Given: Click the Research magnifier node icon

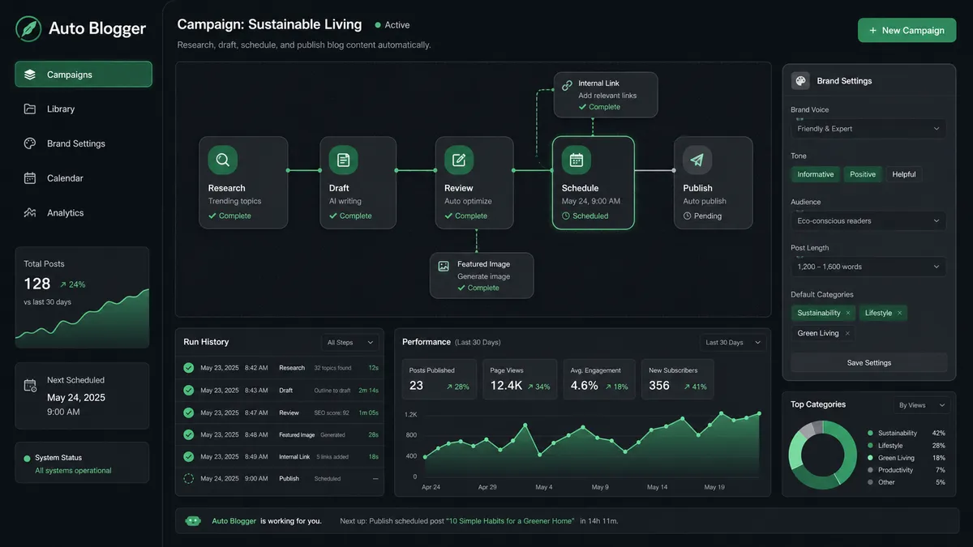Looking at the screenshot, I should [x=222, y=160].
